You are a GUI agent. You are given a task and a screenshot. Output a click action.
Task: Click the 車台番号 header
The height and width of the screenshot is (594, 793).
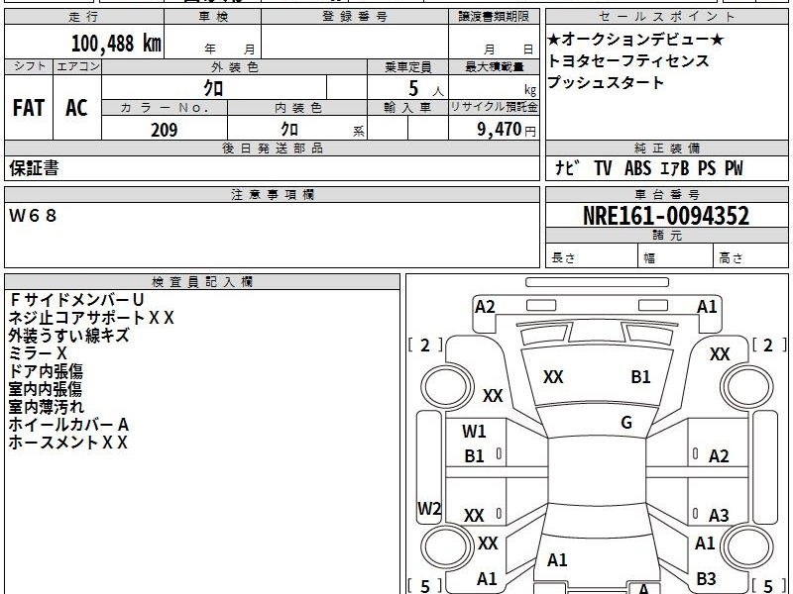pos(666,194)
